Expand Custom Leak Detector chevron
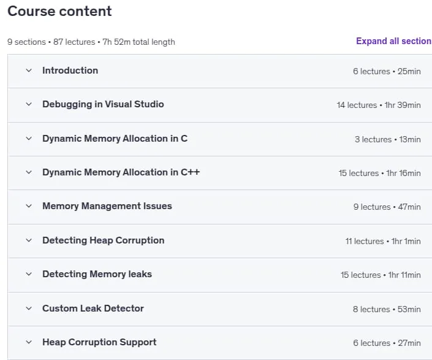 tap(29, 308)
